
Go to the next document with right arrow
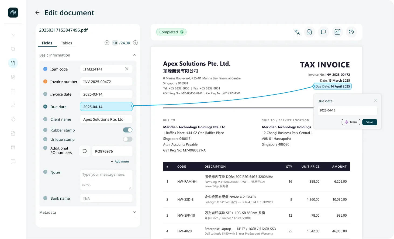136,43
